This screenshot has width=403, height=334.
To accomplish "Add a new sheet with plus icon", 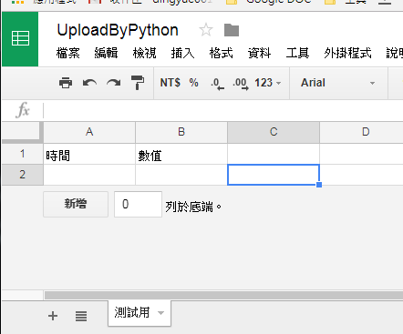I will pyautogui.click(x=53, y=316).
